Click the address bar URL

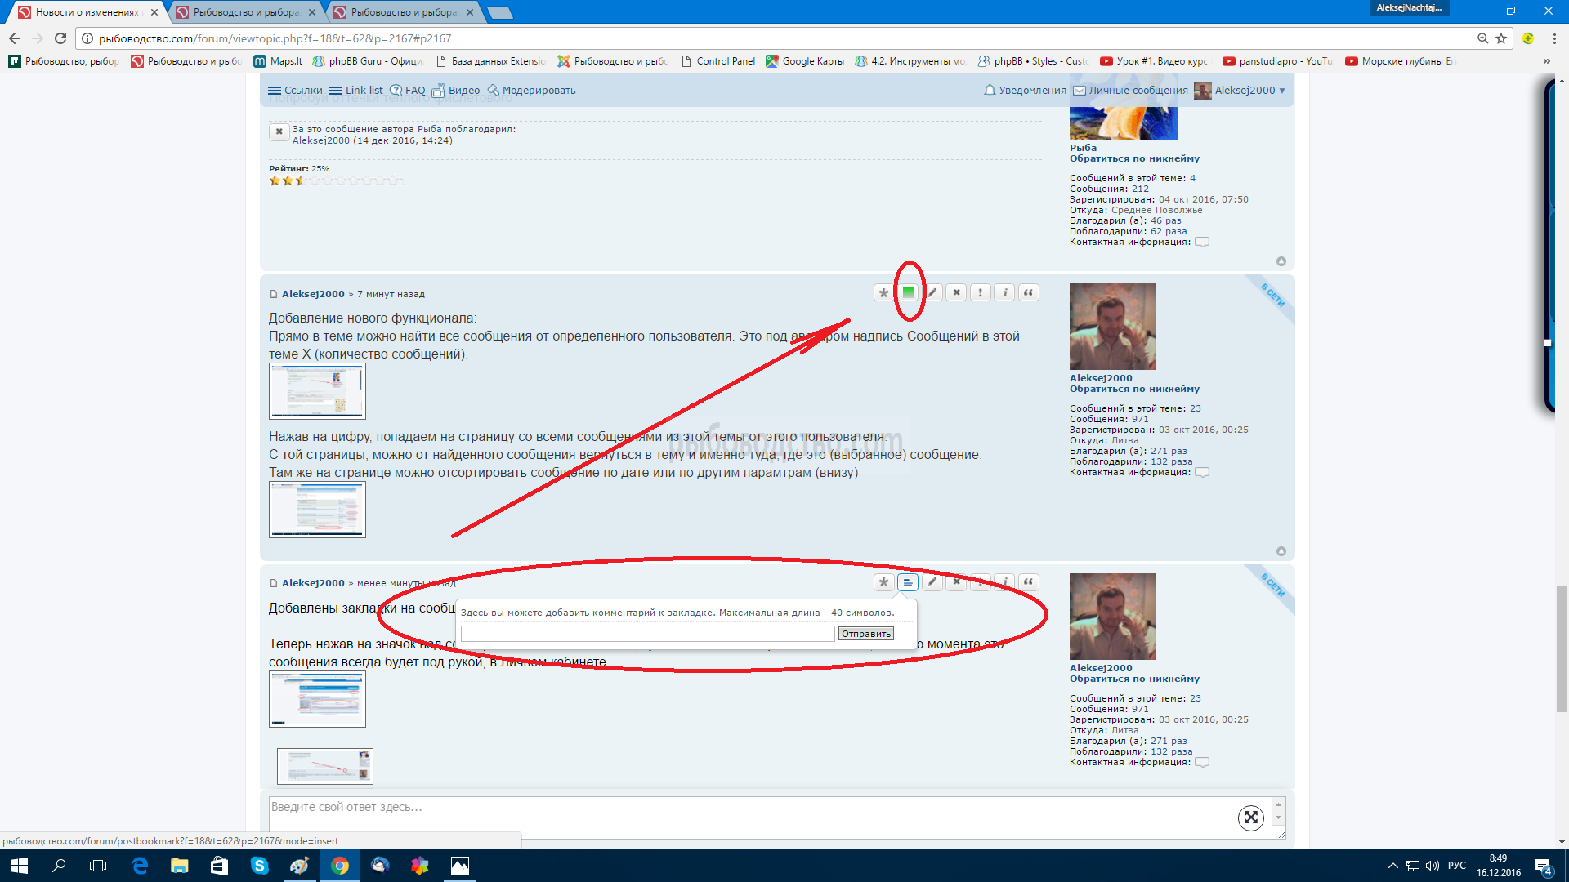point(275,38)
